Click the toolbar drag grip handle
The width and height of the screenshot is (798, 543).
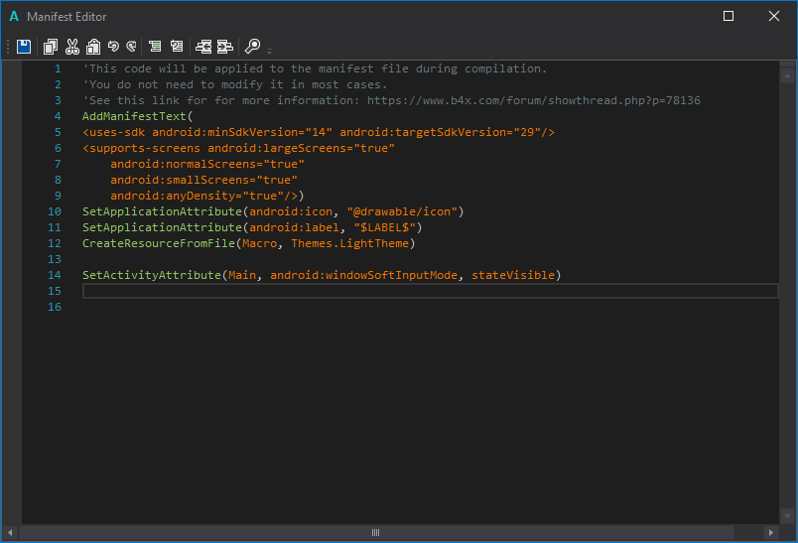[x=9, y=46]
